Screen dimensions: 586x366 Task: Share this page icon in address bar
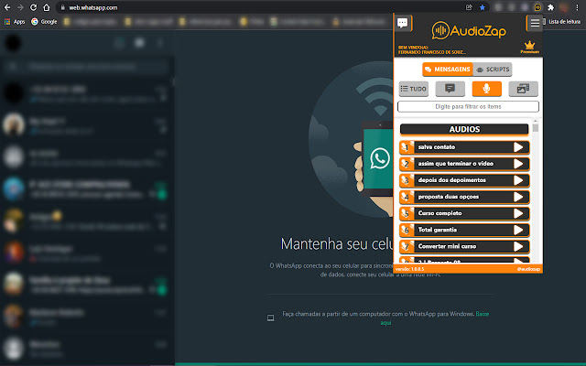coord(469,7)
